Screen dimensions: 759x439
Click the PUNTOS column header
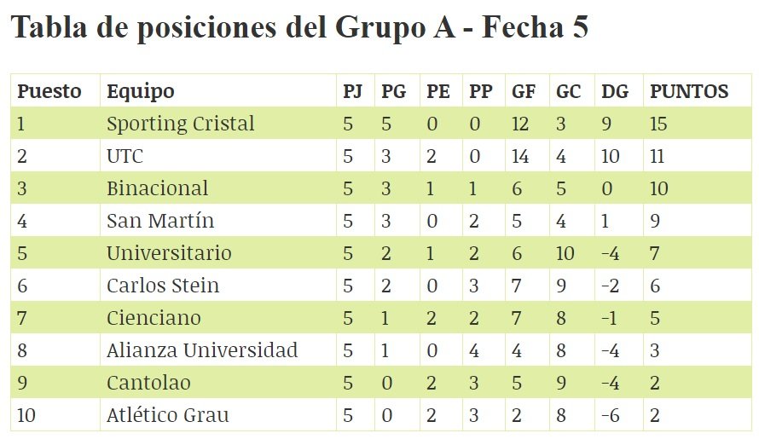(x=689, y=91)
